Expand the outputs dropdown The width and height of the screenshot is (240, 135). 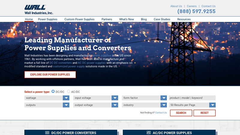point(47,105)
